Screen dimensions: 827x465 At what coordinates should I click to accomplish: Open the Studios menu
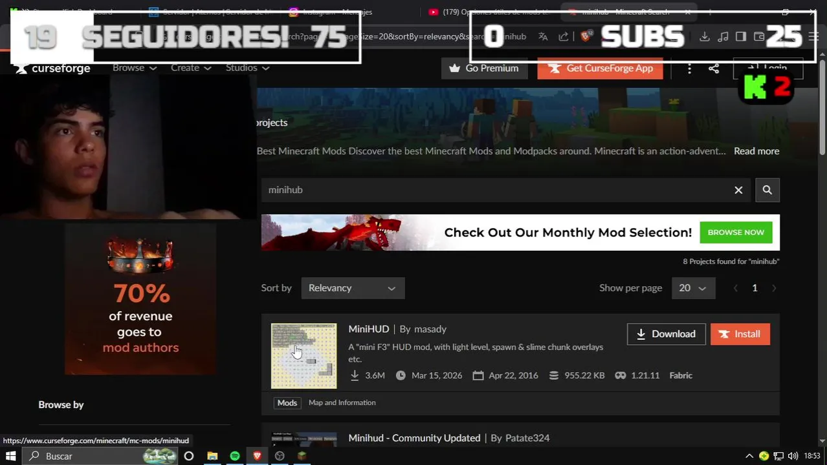247,68
